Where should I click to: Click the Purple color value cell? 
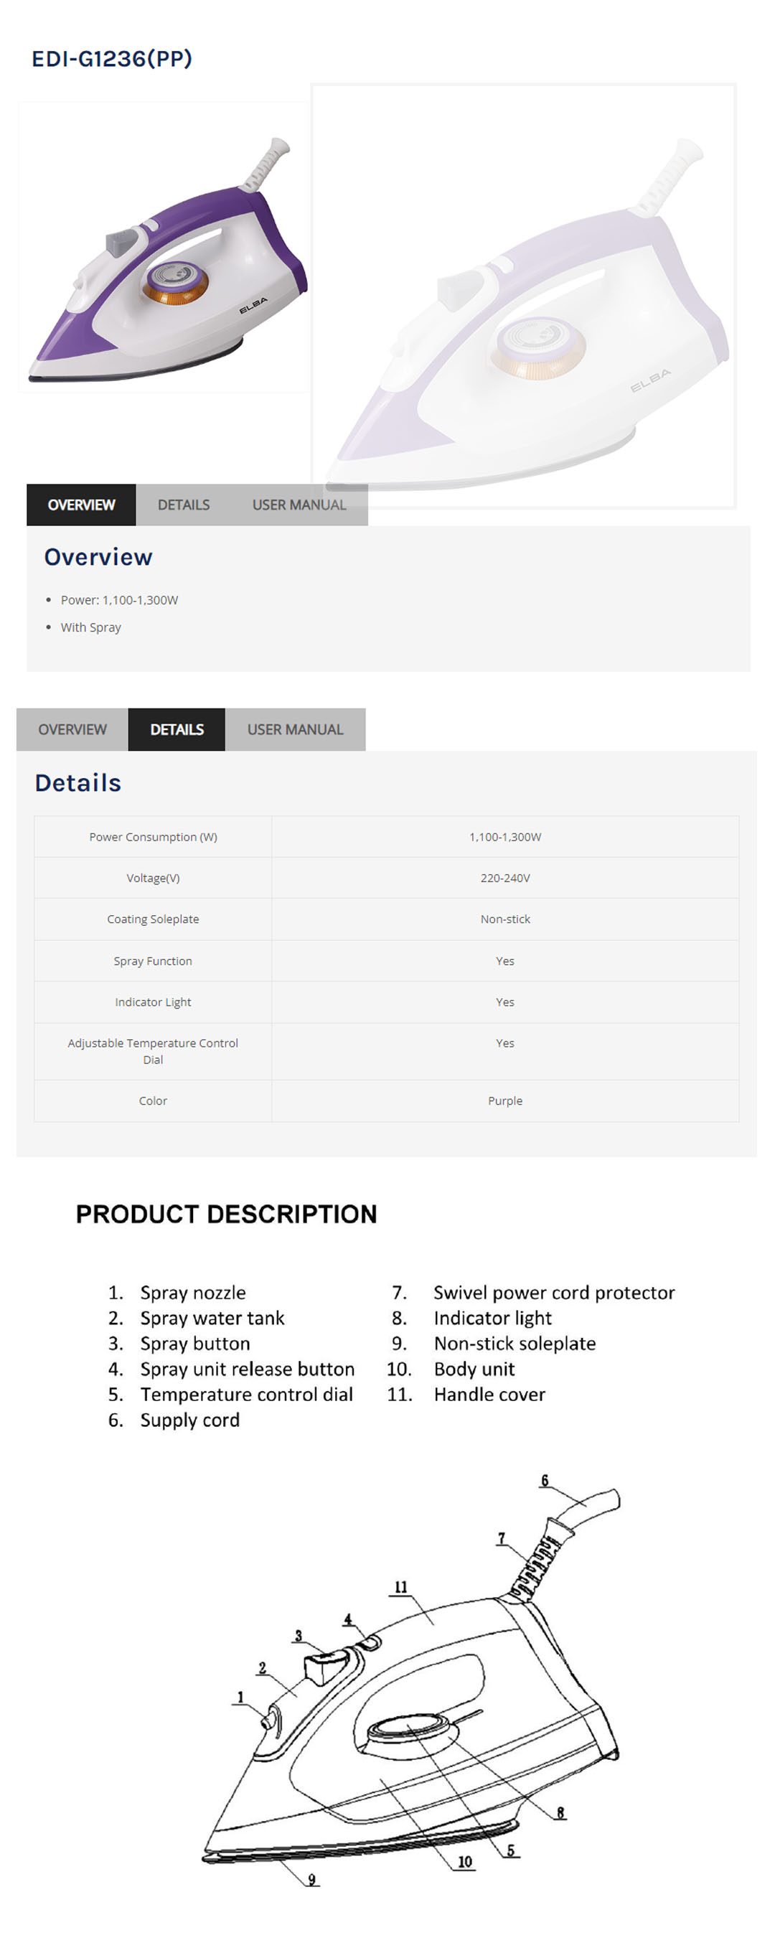505,1100
